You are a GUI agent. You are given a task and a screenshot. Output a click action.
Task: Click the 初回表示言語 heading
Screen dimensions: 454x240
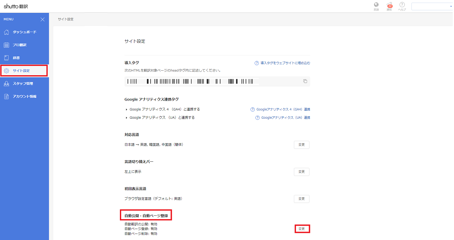135,189
